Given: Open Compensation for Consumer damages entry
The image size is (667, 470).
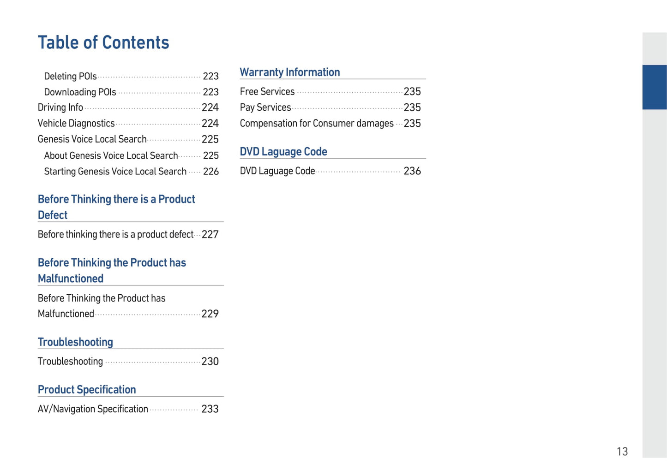Looking at the screenshot, I should pyautogui.click(x=317, y=124).
